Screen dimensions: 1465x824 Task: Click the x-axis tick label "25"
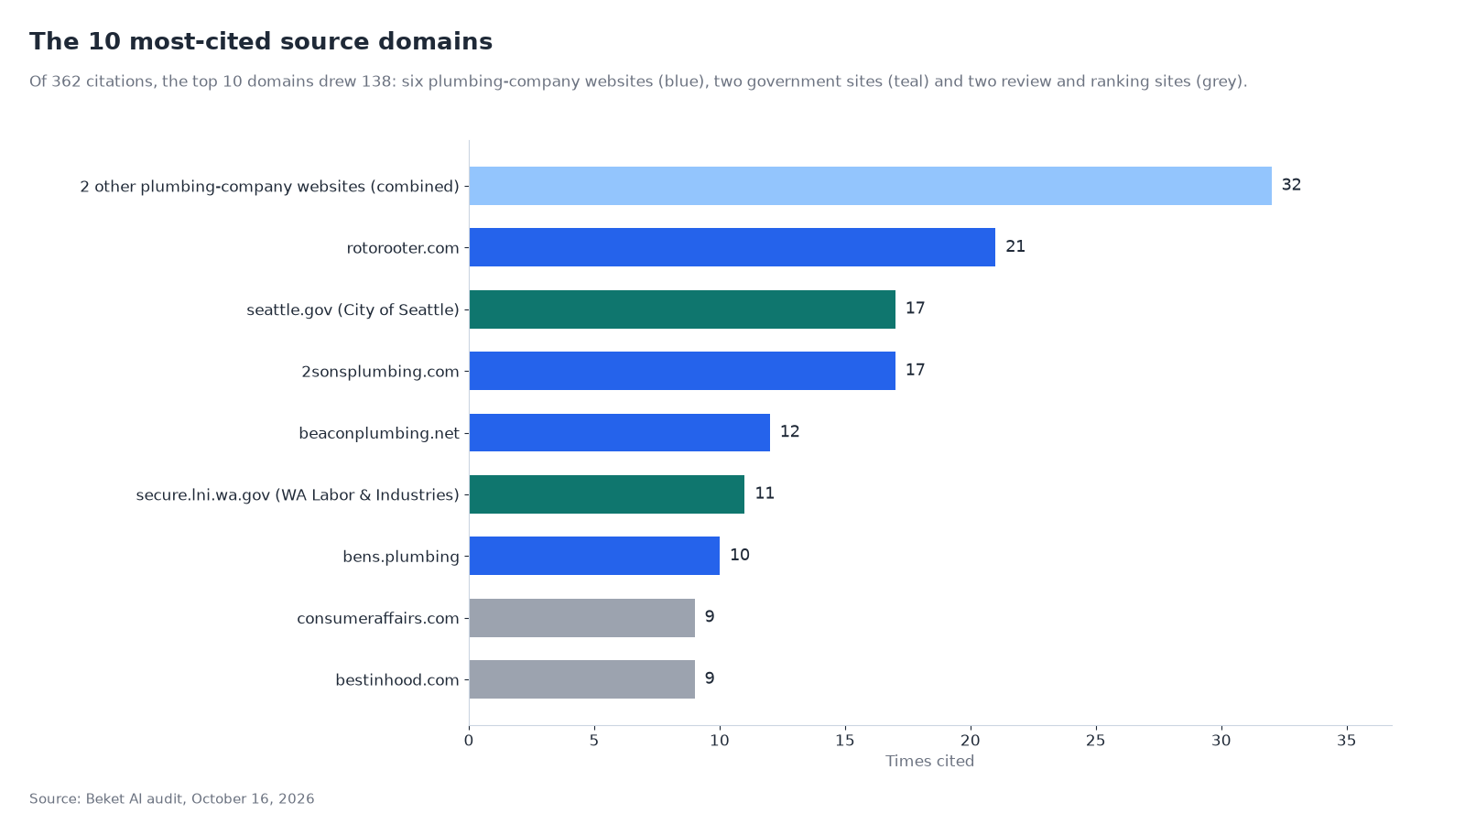(x=1096, y=741)
